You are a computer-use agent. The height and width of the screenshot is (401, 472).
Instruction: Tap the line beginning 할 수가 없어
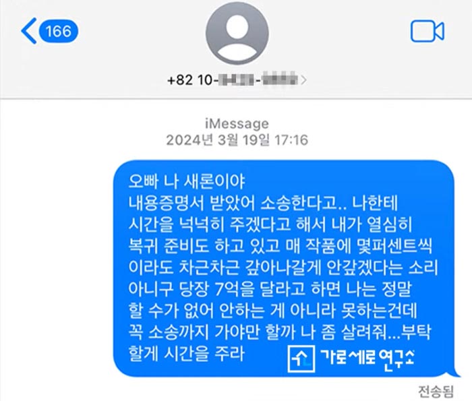[x=272, y=311]
